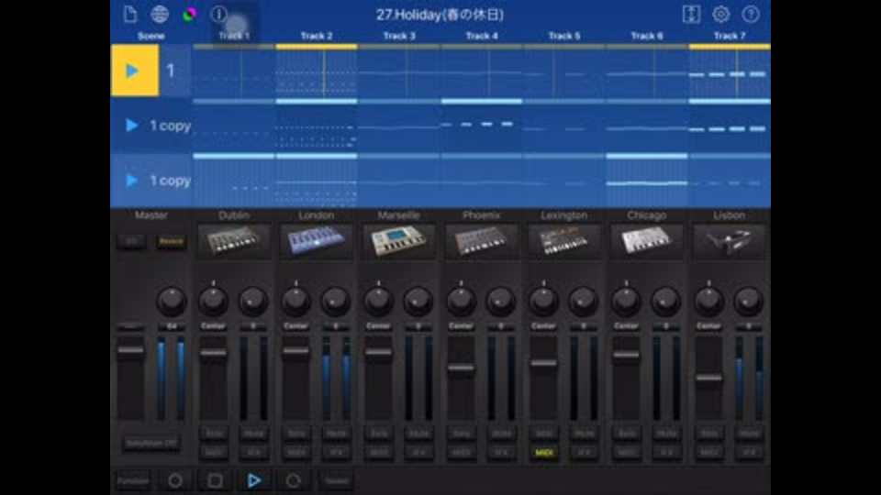The image size is (881, 495).
Task: Stop playback with the square stop button
Action: (x=215, y=480)
